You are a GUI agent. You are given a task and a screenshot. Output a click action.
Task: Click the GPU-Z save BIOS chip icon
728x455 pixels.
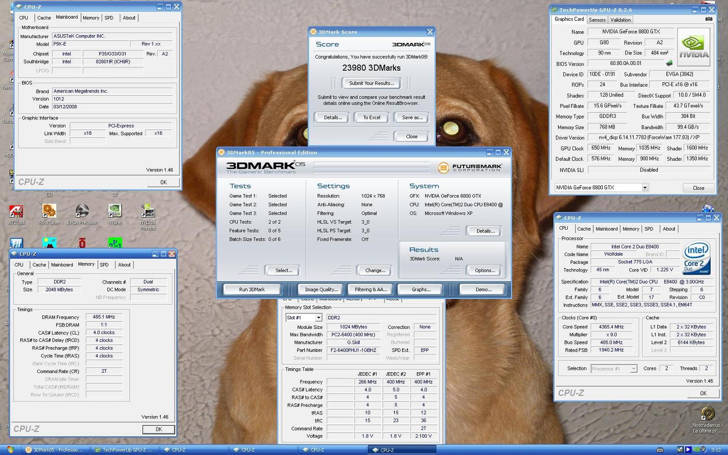(x=669, y=63)
